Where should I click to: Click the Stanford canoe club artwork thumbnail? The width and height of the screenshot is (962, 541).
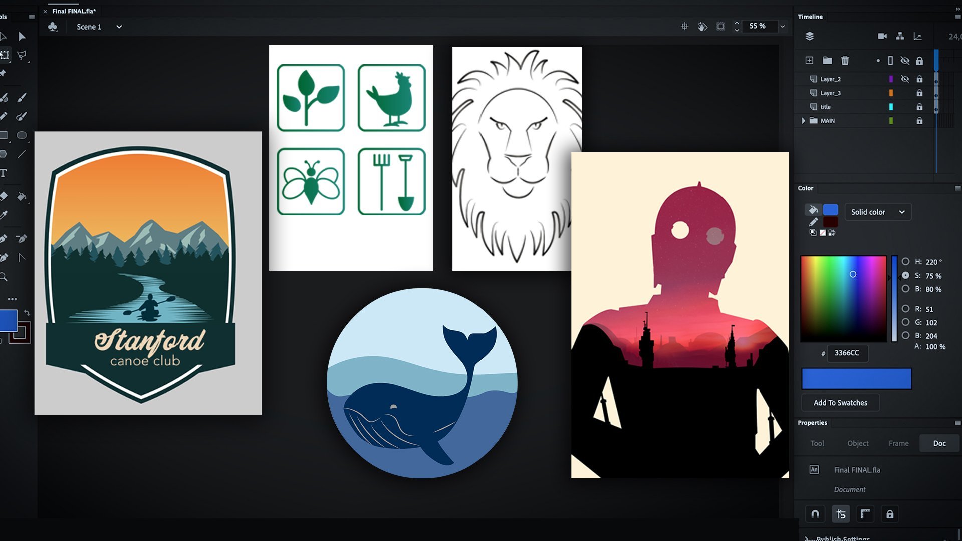(148, 273)
